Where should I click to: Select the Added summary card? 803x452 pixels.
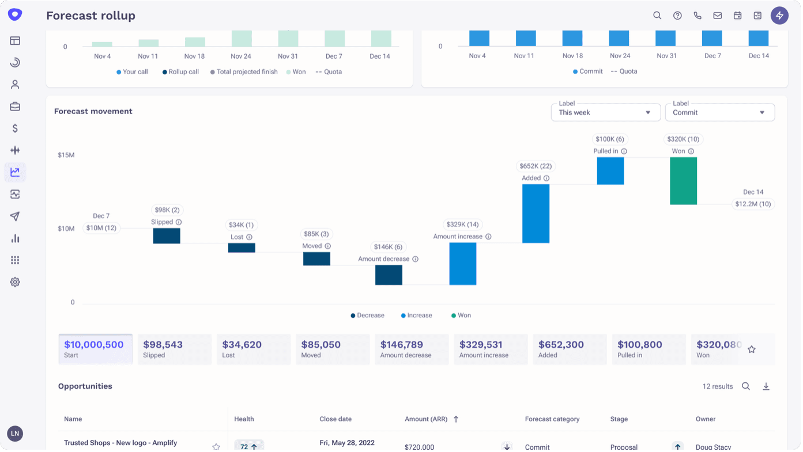570,349
